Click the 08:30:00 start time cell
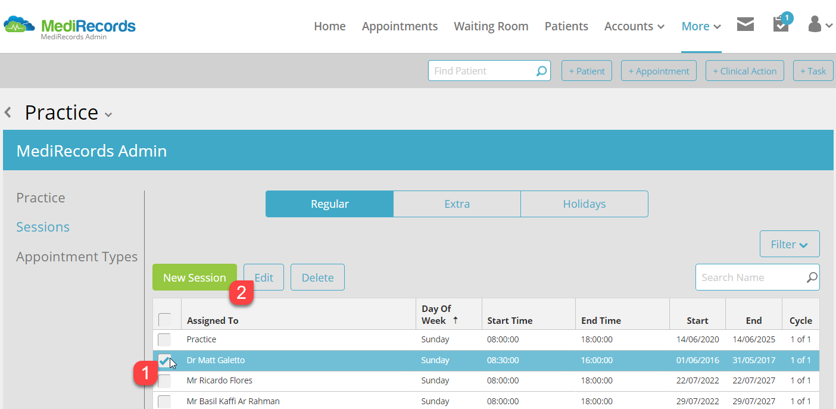The width and height of the screenshot is (836, 409). point(503,360)
